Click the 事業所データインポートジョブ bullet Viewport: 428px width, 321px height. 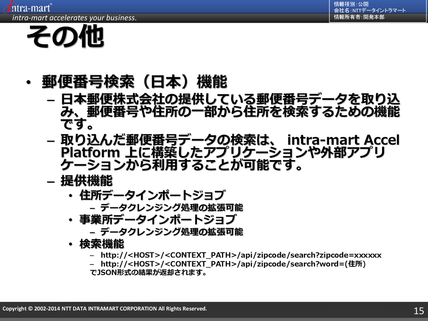point(158,219)
